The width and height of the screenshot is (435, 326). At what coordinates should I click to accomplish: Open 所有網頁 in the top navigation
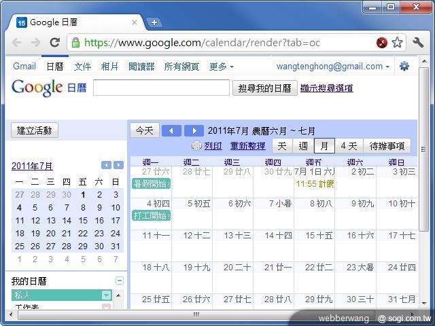[x=181, y=67]
